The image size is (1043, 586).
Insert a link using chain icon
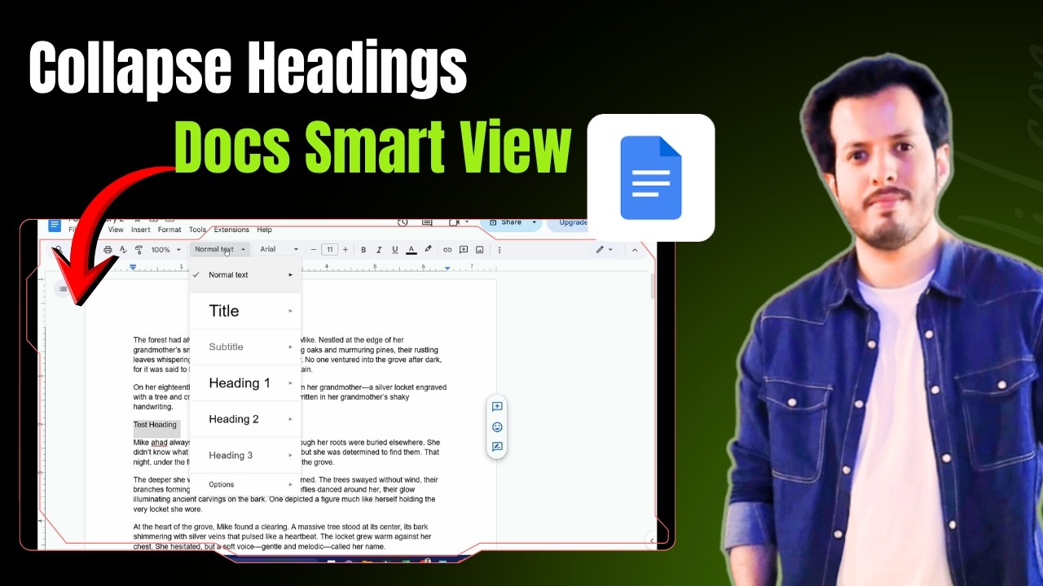[447, 250]
